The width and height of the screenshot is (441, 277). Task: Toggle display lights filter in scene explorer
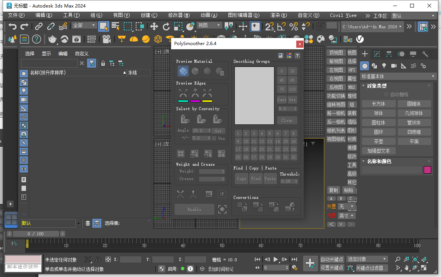24,91
